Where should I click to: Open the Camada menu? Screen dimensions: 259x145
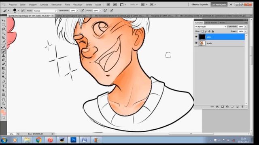(44, 4)
